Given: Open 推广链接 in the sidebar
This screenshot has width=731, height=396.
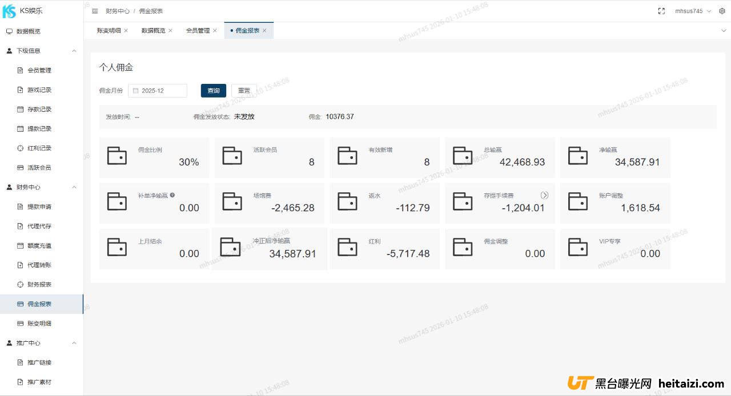Looking at the screenshot, I should pyautogui.click(x=42, y=362).
